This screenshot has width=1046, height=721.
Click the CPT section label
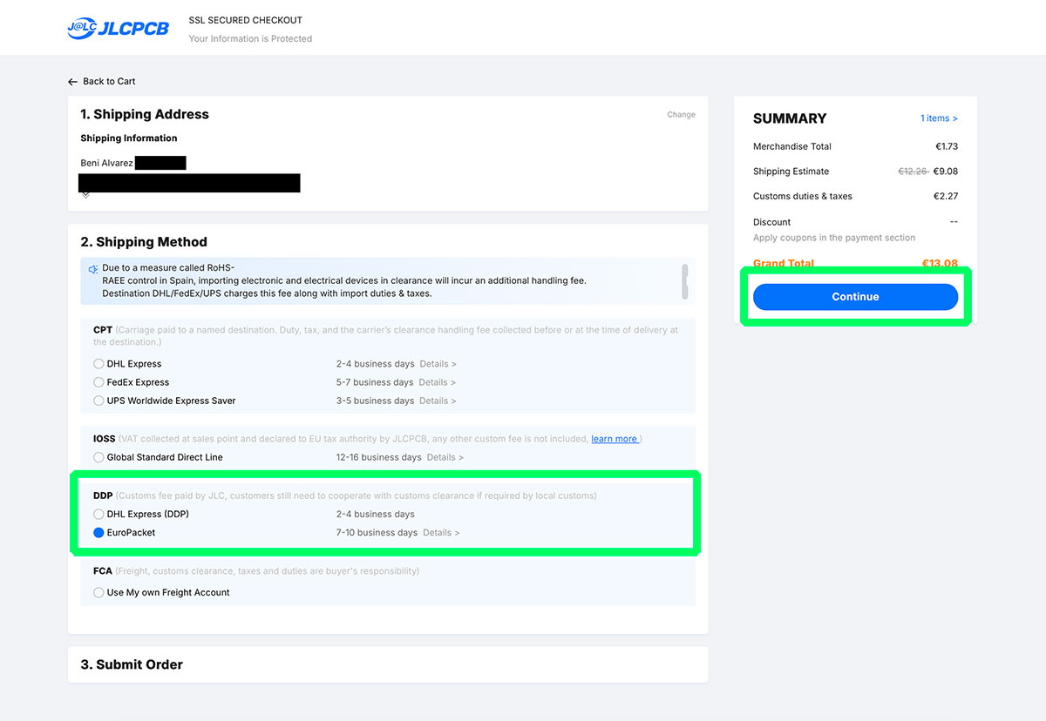[103, 330]
